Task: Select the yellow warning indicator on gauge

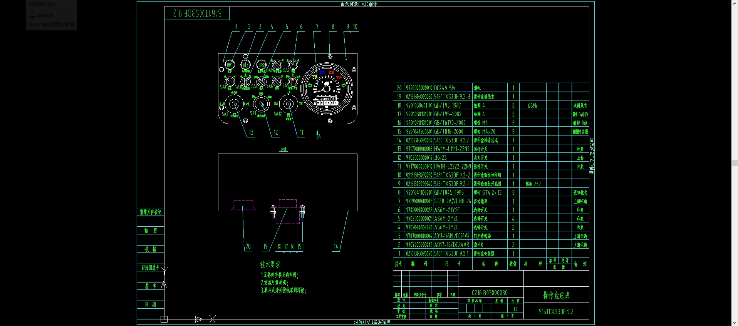Action: (315, 77)
